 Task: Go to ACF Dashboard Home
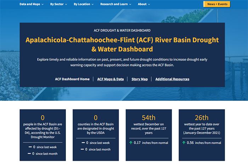point(72,79)
